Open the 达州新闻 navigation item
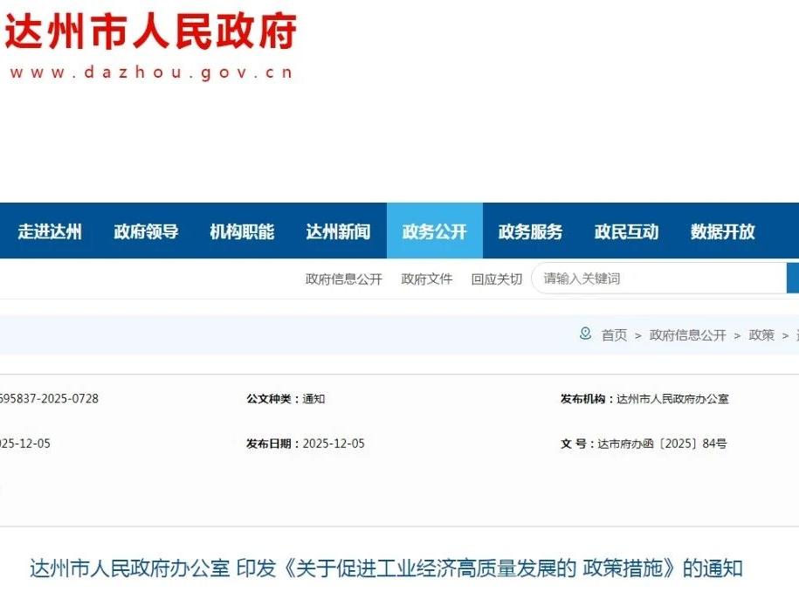The width and height of the screenshot is (799, 599). (x=338, y=231)
